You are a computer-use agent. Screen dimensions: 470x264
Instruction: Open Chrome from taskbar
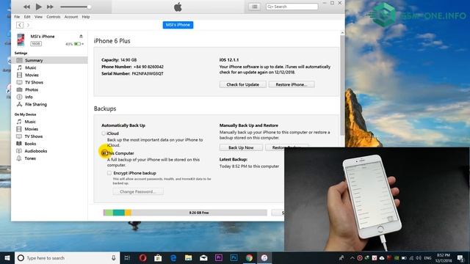[x=249, y=257]
